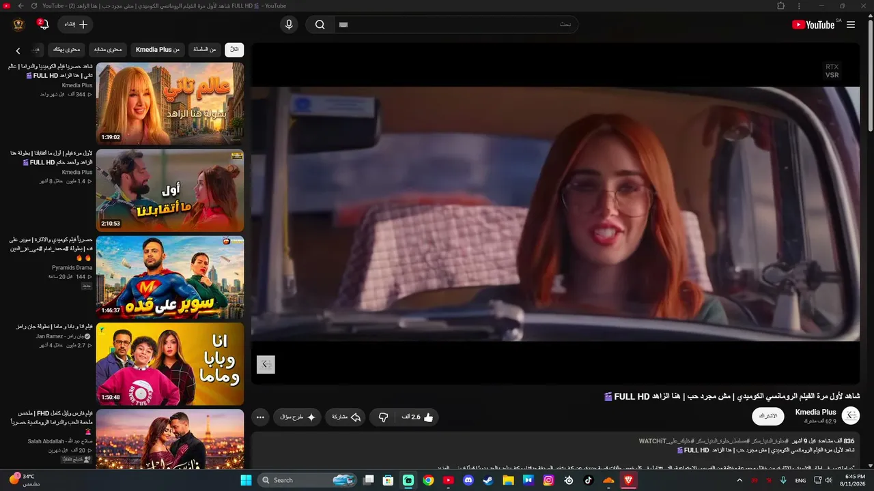Image resolution: width=874 pixels, height=491 pixels.
Task: Open TikTok from the taskbar
Action: (x=589, y=480)
